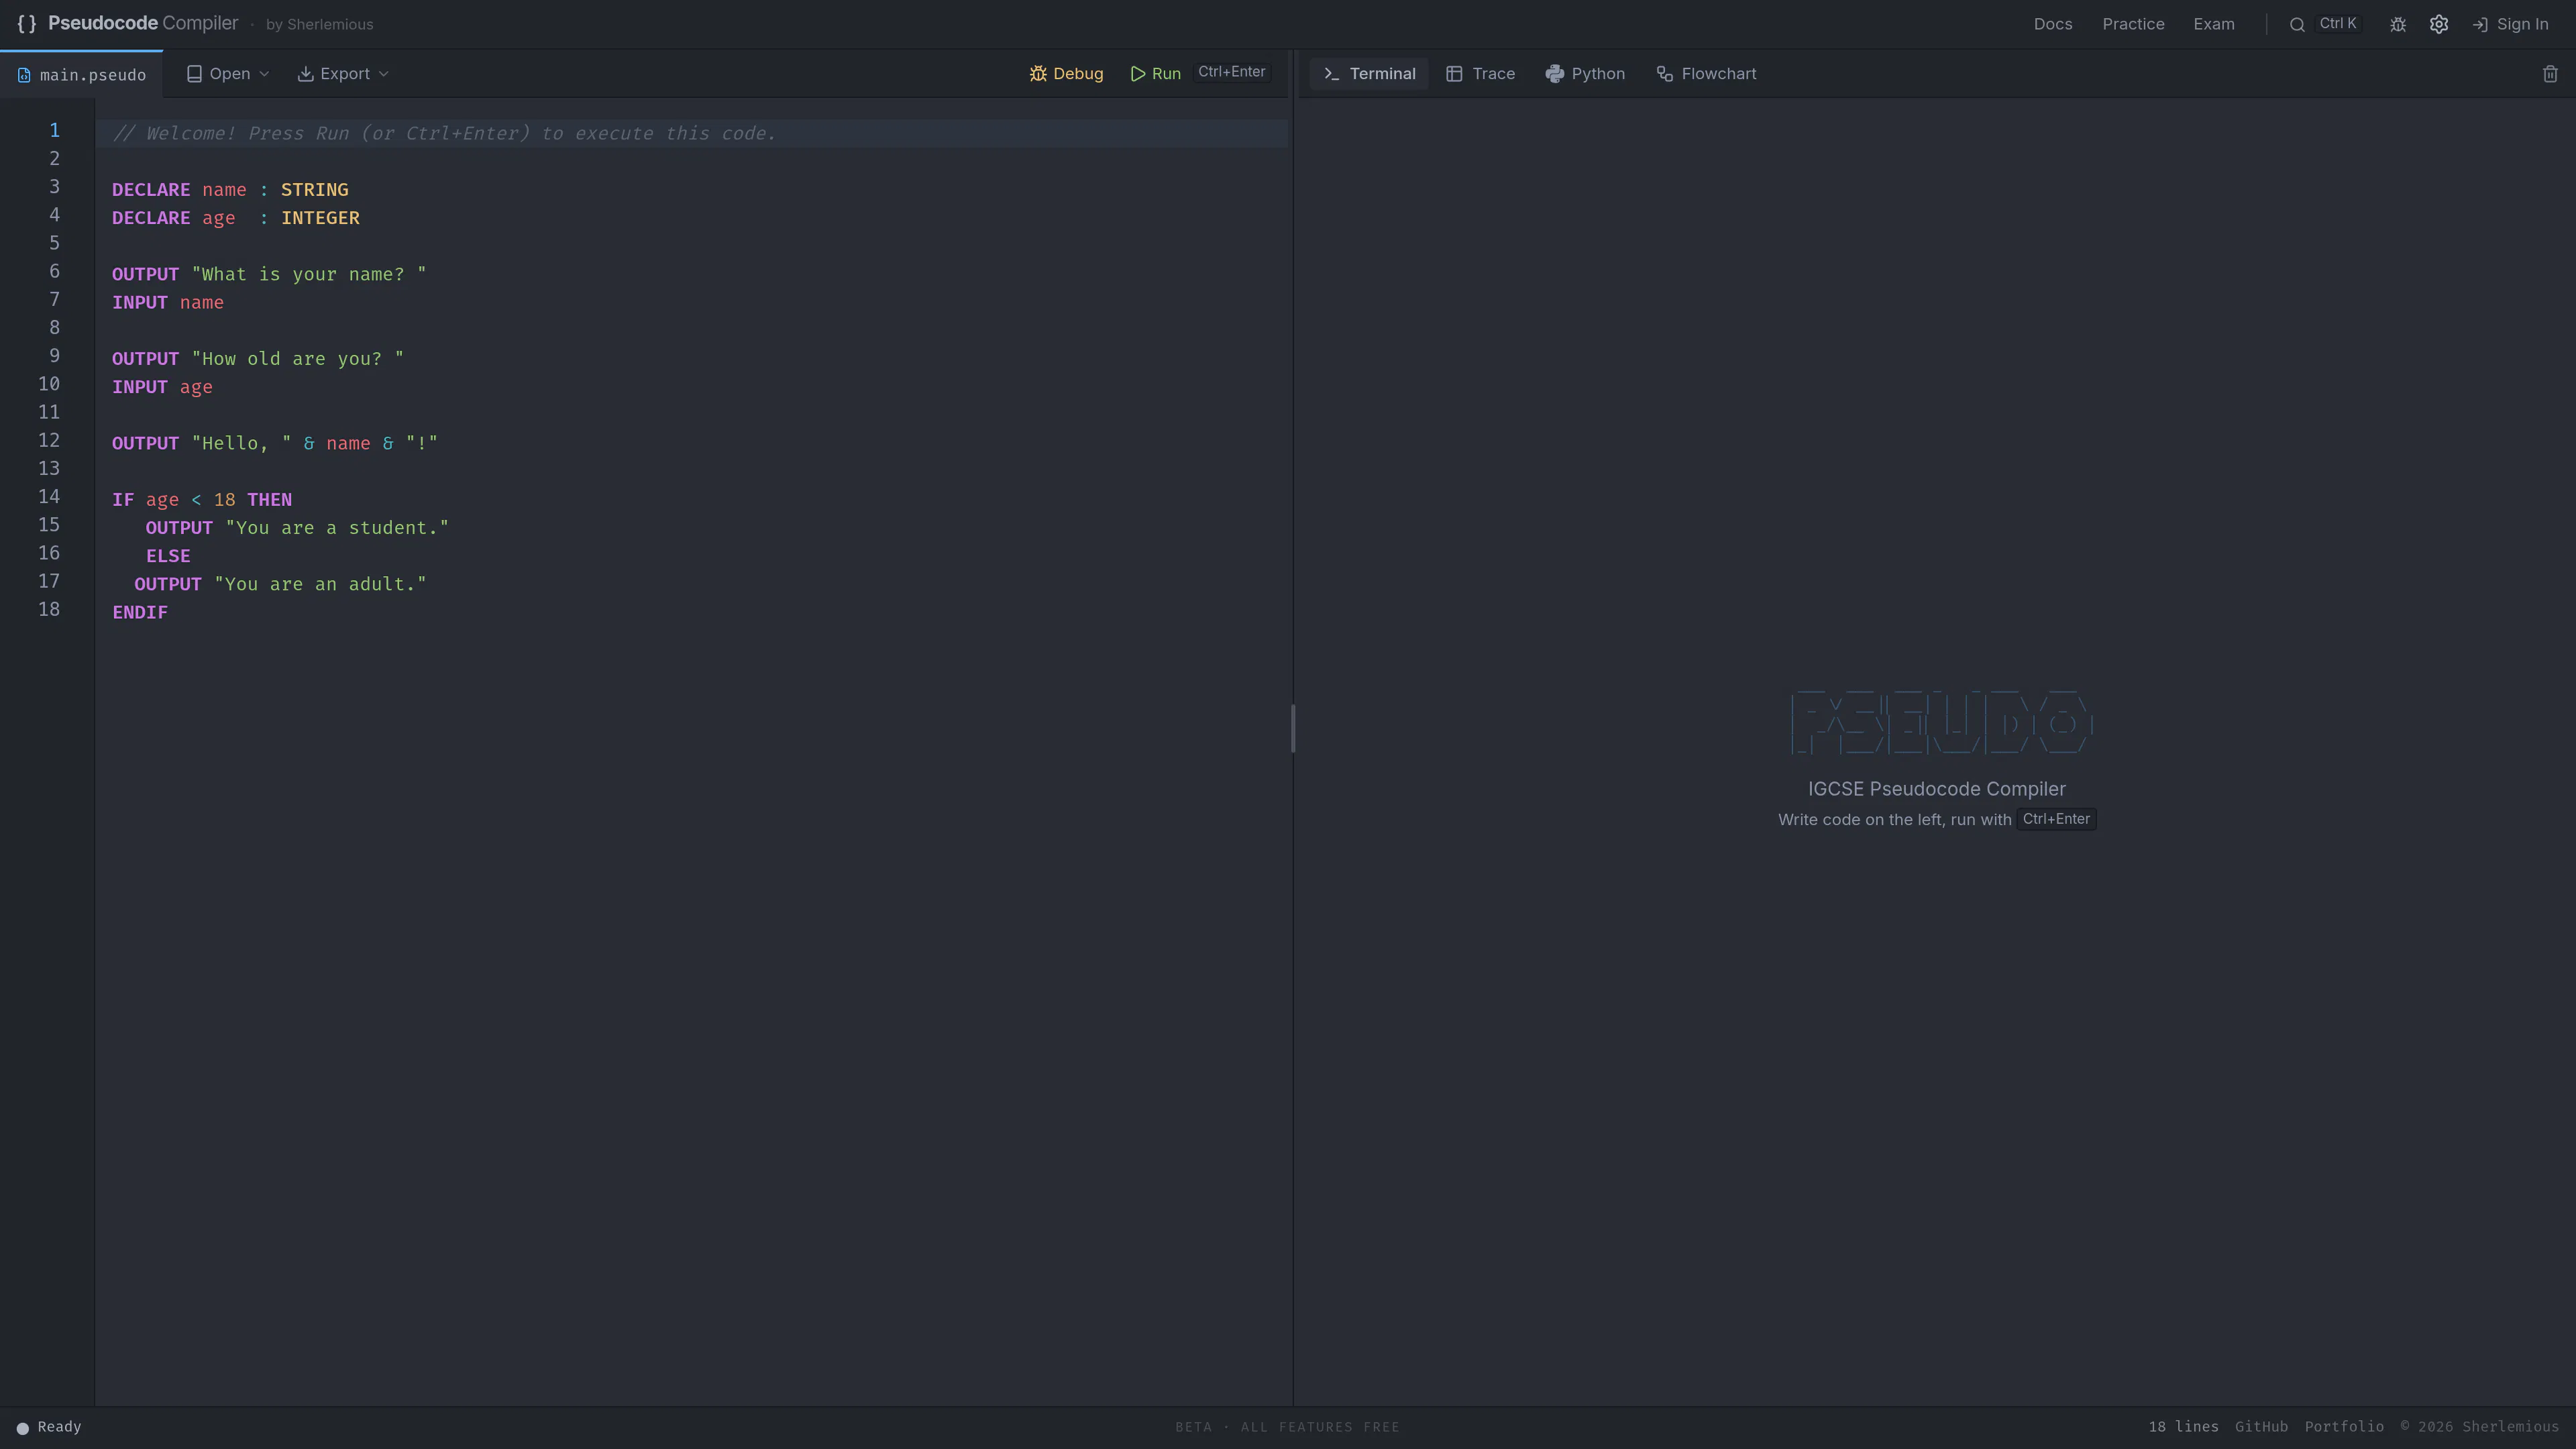
Task: Switch to the Python tab
Action: point(1585,74)
